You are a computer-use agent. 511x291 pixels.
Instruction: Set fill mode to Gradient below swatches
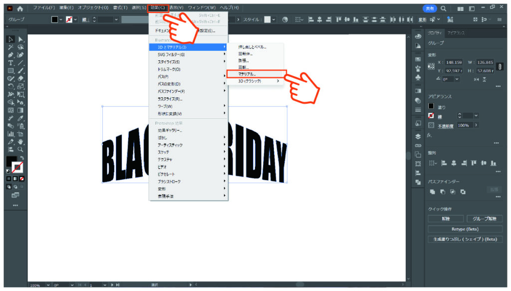[15, 179]
